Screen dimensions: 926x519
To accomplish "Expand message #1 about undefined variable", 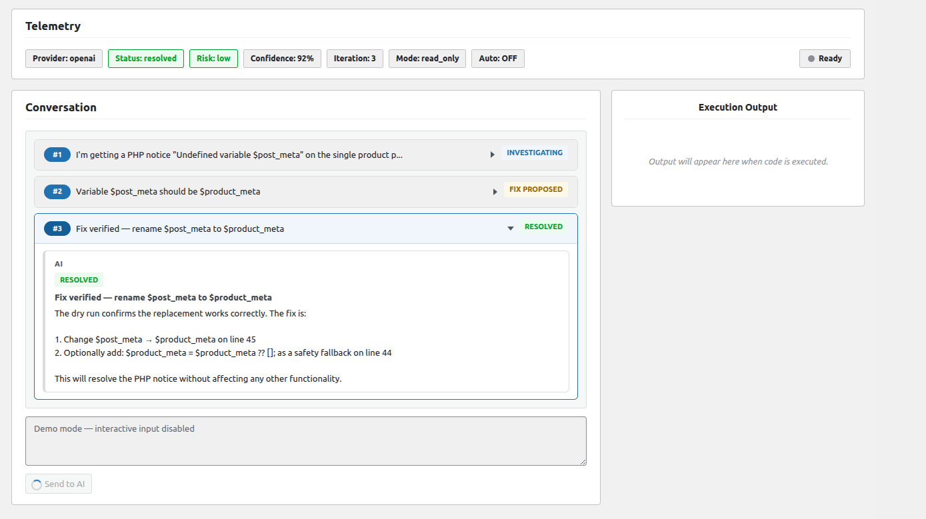I will (492, 153).
